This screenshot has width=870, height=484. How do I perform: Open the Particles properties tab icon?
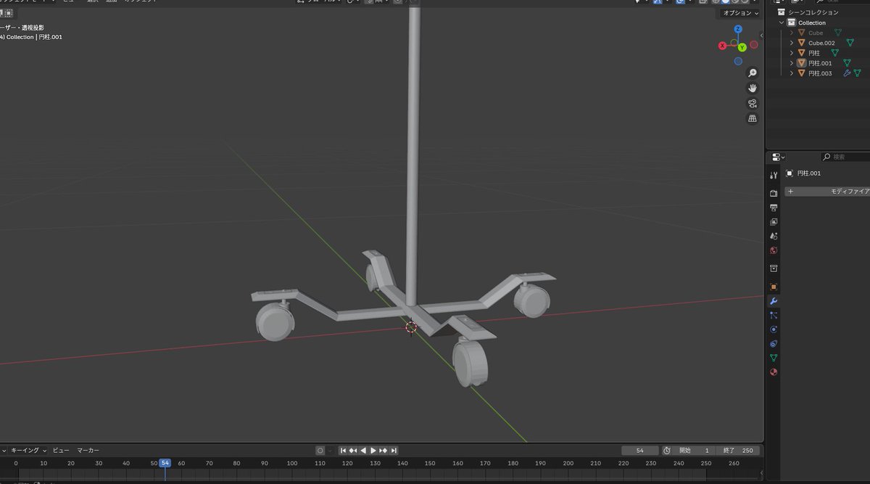click(774, 315)
